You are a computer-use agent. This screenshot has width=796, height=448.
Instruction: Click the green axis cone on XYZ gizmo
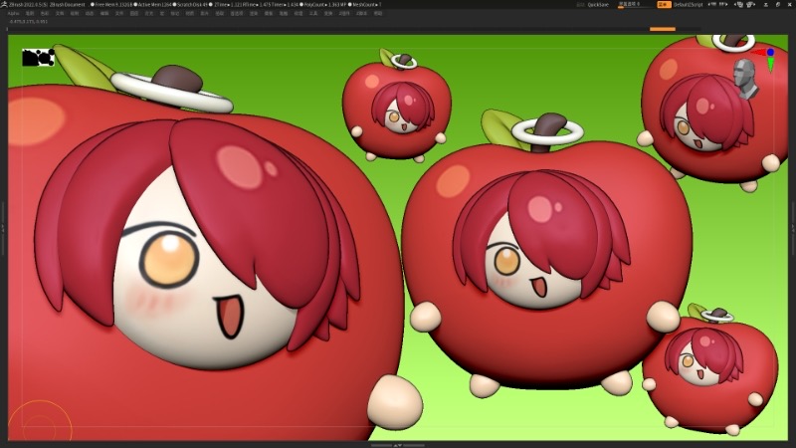(x=770, y=64)
